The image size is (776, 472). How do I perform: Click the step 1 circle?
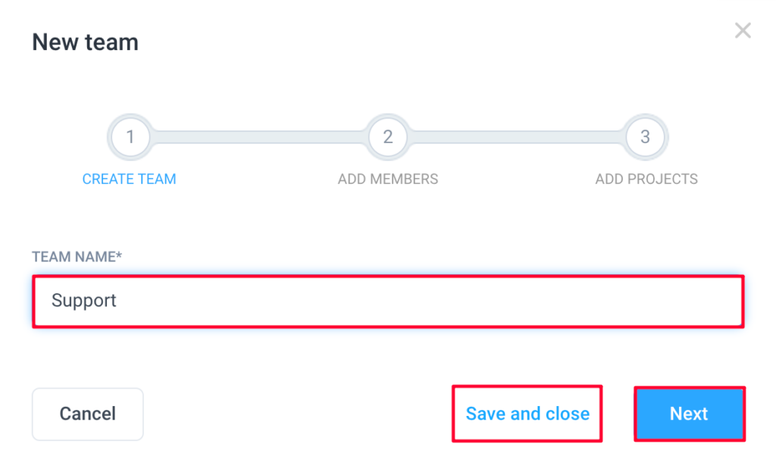[x=130, y=137]
